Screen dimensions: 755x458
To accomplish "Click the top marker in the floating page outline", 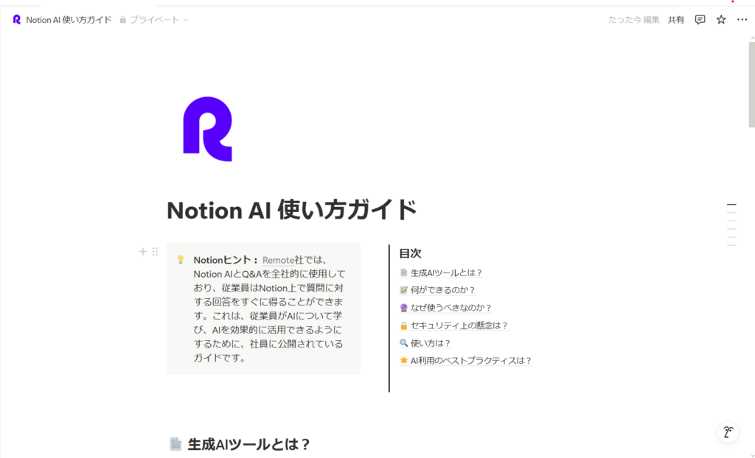I will [x=731, y=205].
